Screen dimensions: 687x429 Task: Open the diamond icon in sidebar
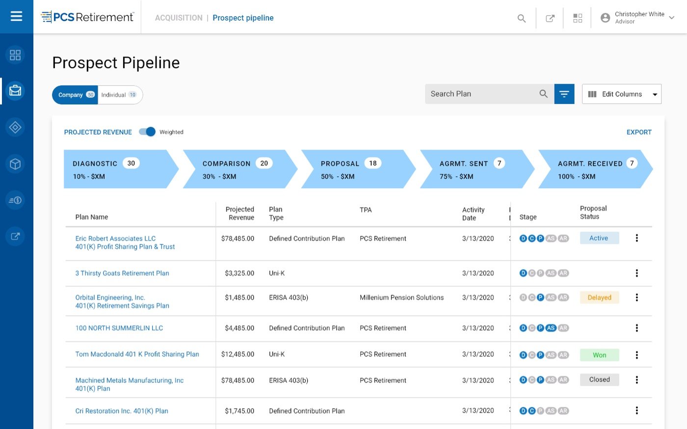(x=15, y=128)
